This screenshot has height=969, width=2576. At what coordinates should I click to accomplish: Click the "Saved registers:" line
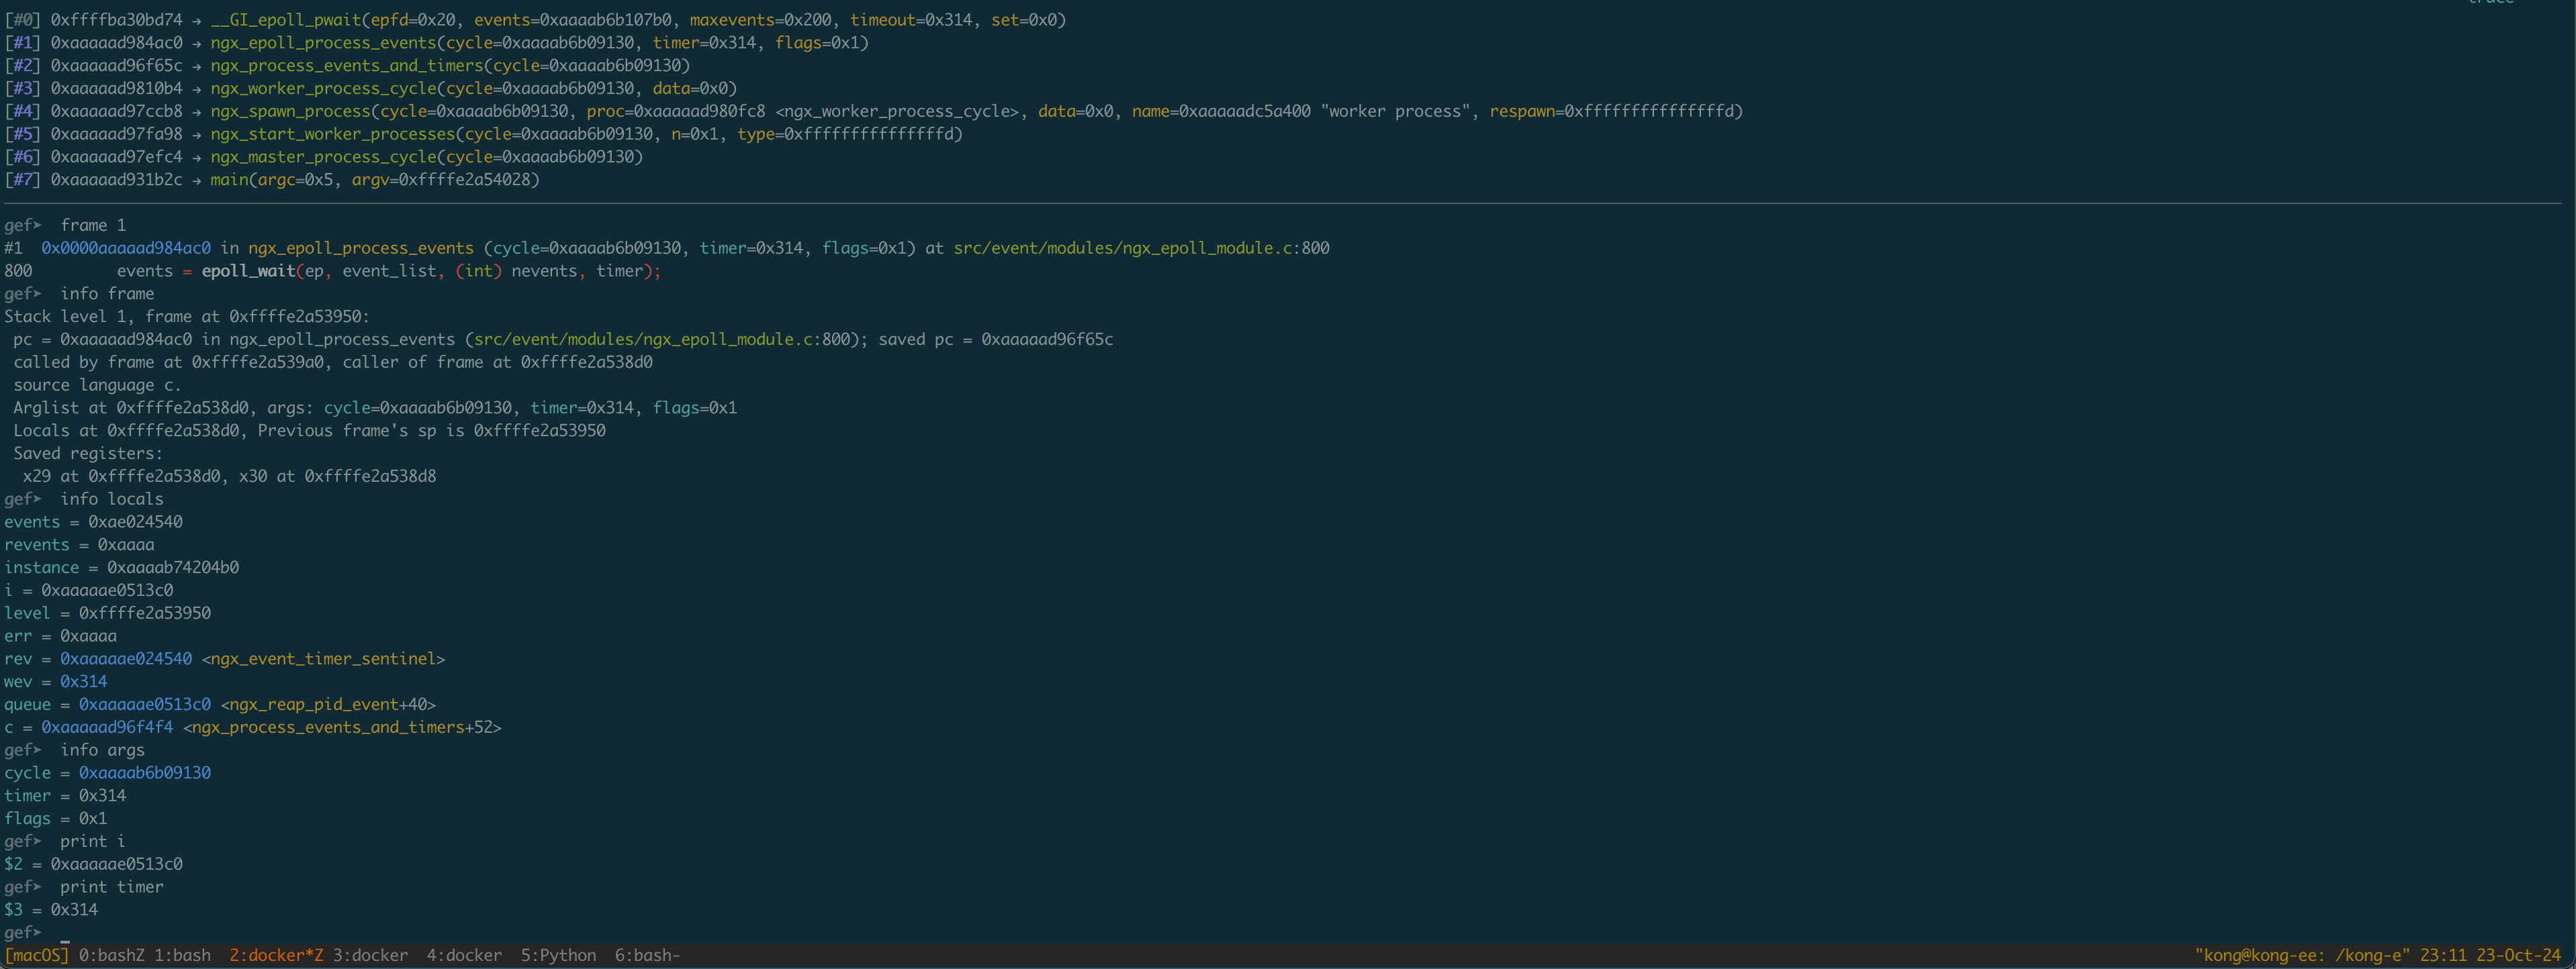88,454
